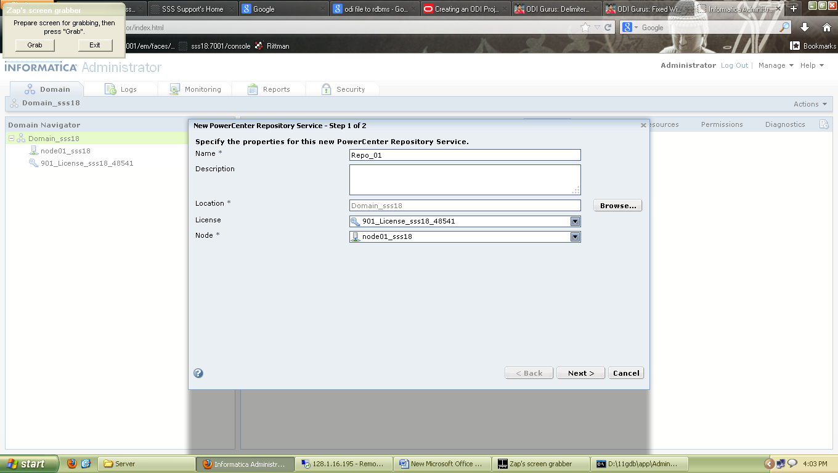This screenshot has height=473, width=838.
Task: Open the Windows Start menu
Action: point(30,464)
